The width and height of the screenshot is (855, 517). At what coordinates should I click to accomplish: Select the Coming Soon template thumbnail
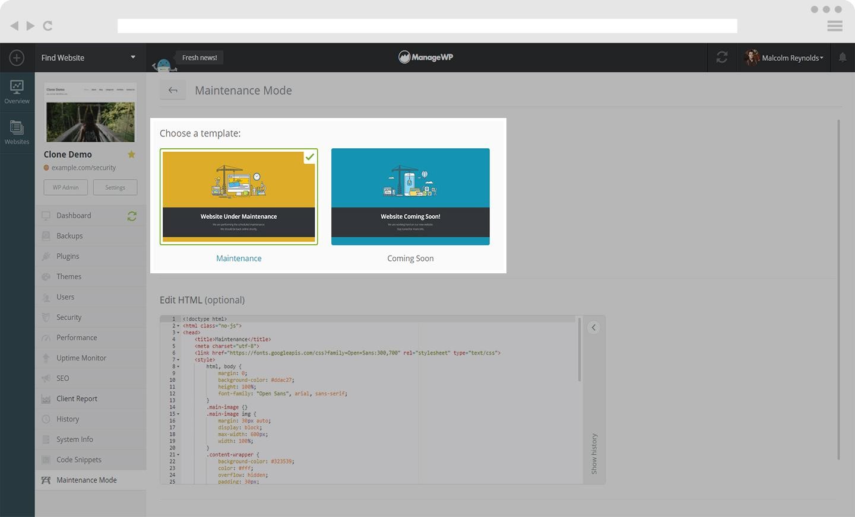[410, 197]
